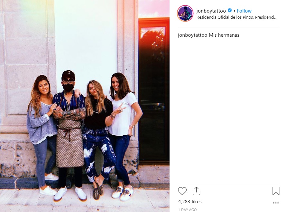Click the caption text Mis hermanas

(224, 35)
